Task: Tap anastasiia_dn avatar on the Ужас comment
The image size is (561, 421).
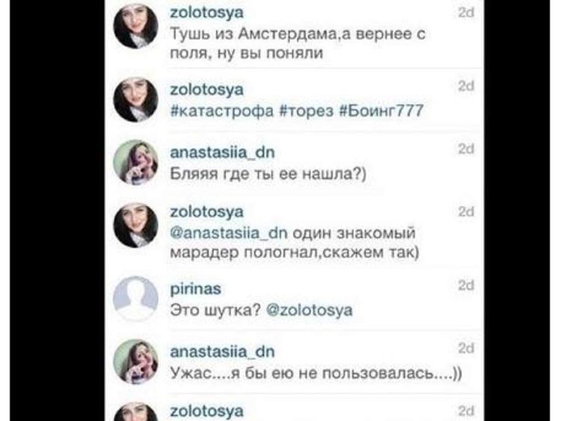Action: click(135, 362)
